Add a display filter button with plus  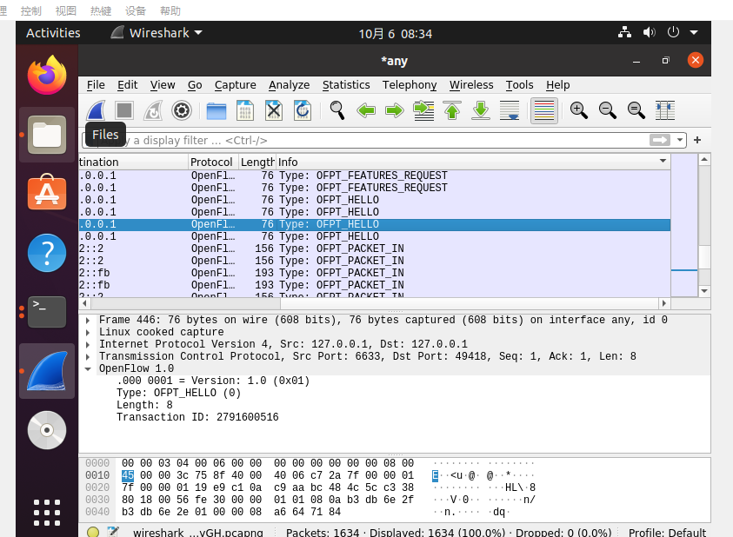[697, 140]
